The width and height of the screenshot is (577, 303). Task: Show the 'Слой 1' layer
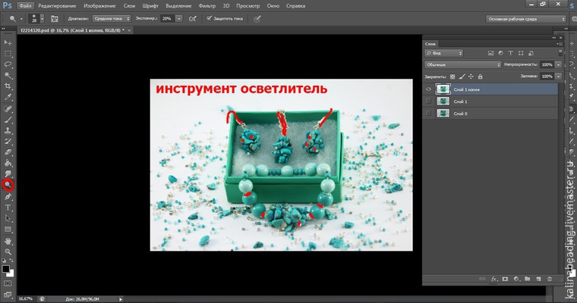pyautogui.click(x=428, y=102)
